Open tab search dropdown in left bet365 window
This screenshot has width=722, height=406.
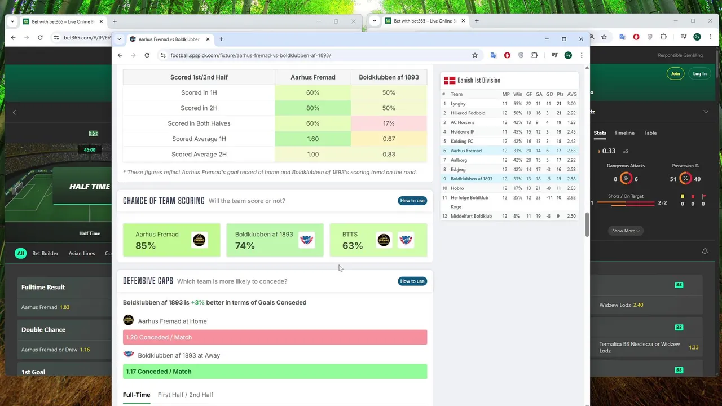(x=12, y=21)
